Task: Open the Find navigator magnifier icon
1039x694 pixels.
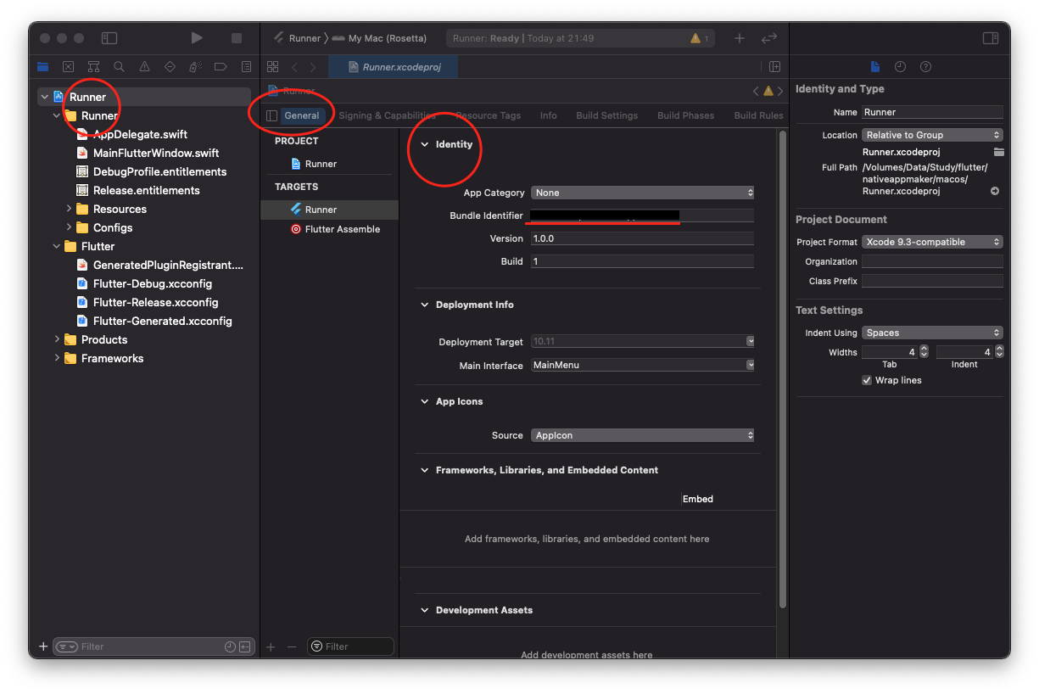Action: click(120, 67)
